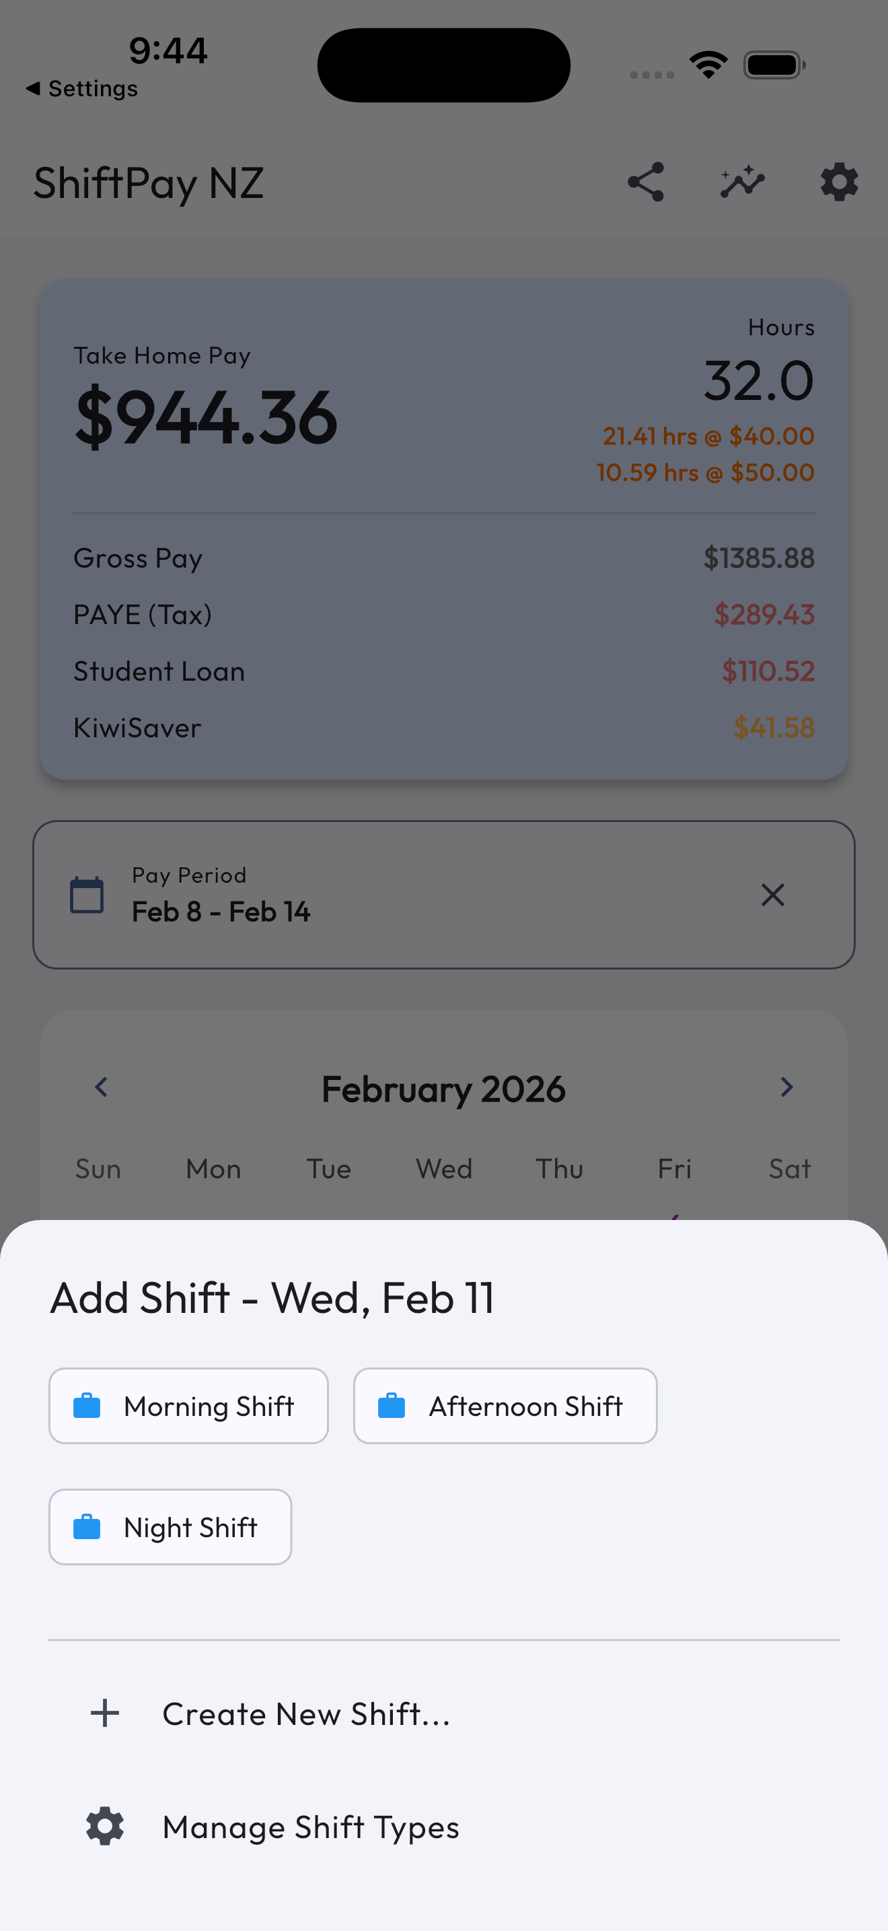Tap the Manage Shift Types gear icon
The height and width of the screenshot is (1931, 888).
point(105,1826)
